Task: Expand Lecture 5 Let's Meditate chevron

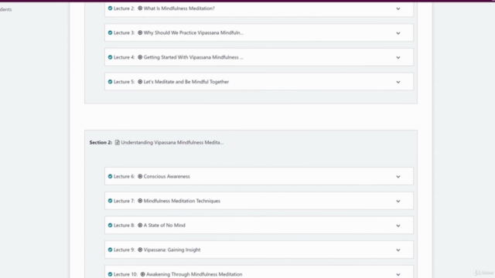Action: click(x=398, y=82)
